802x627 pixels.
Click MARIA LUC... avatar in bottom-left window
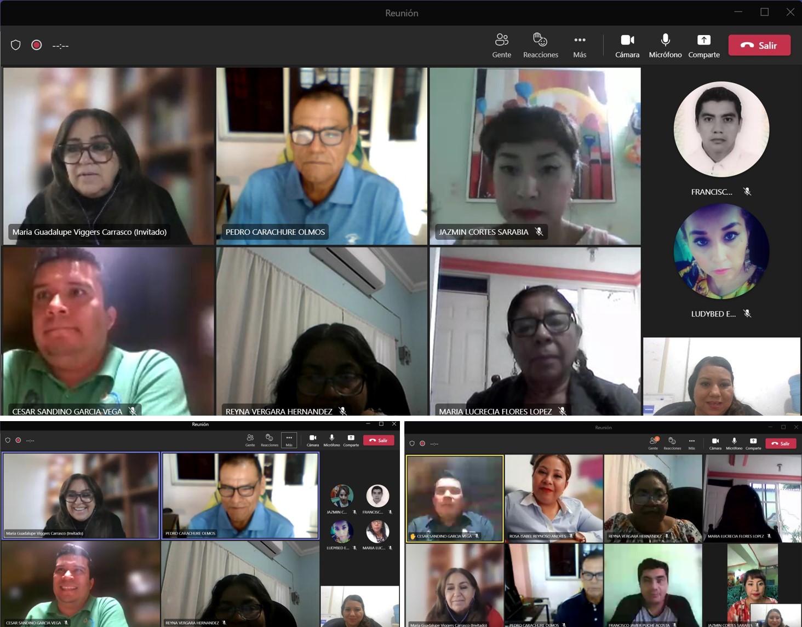(377, 531)
